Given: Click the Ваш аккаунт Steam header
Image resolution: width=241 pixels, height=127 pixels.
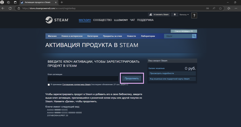Looking at the screenshot, I should [x=172, y=61].
